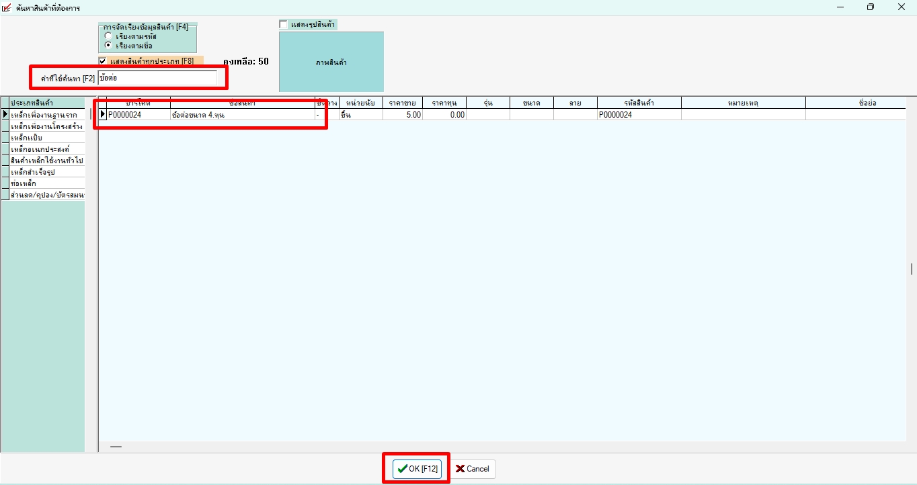Click the ราคาขาย column header
The width and height of the screenshot is (917, 485).
[403, 103]
